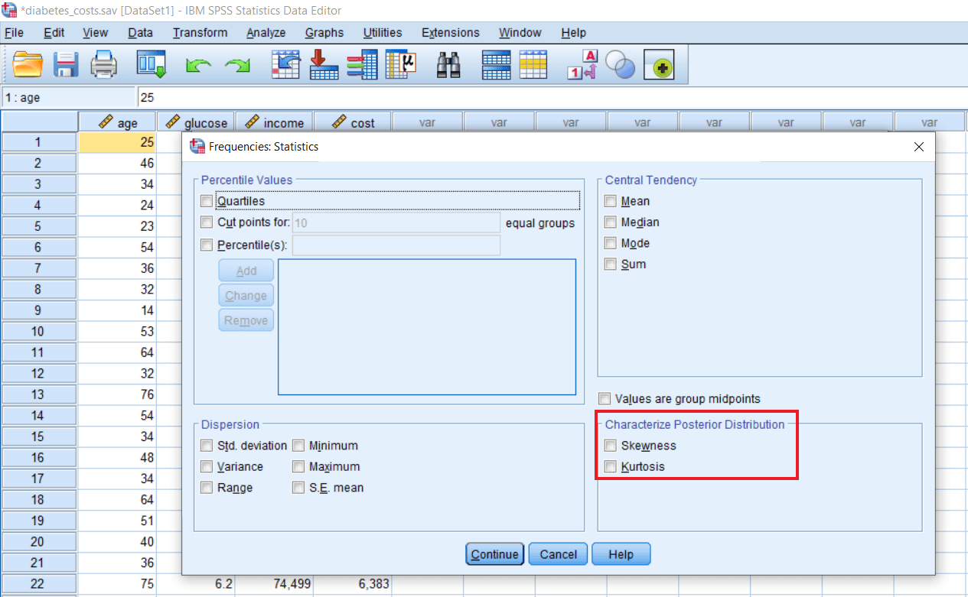
Task: Open the Analyze menu
Action: (x=266, y=33)
